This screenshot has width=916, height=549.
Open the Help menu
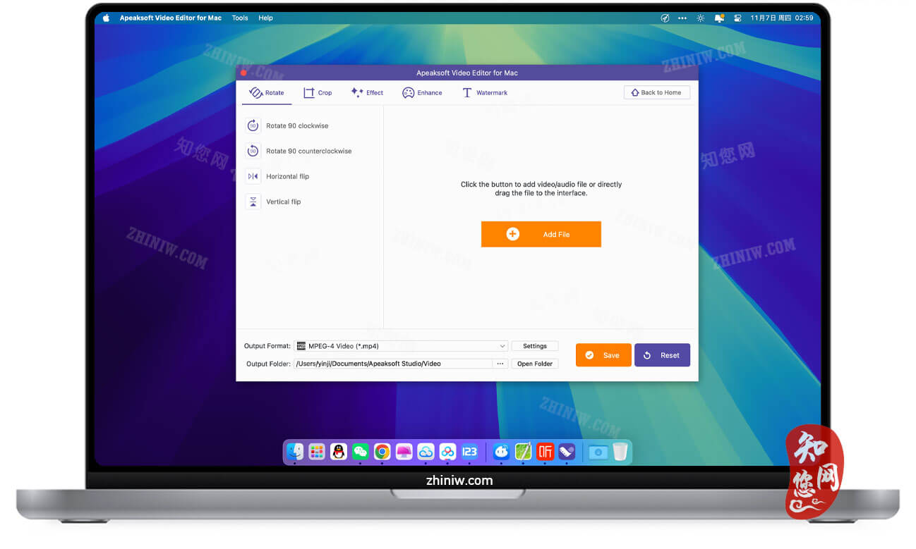[265, 18]
